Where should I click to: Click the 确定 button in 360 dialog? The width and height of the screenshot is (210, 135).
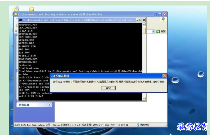click(108, 88)
